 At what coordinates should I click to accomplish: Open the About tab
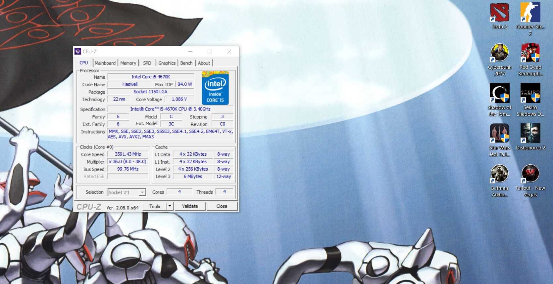(x=204, y=63)
